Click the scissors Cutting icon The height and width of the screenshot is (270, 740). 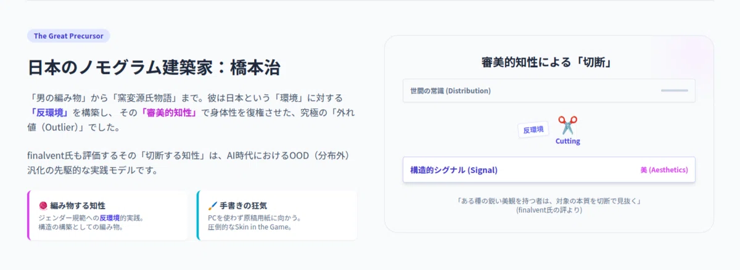567,125
